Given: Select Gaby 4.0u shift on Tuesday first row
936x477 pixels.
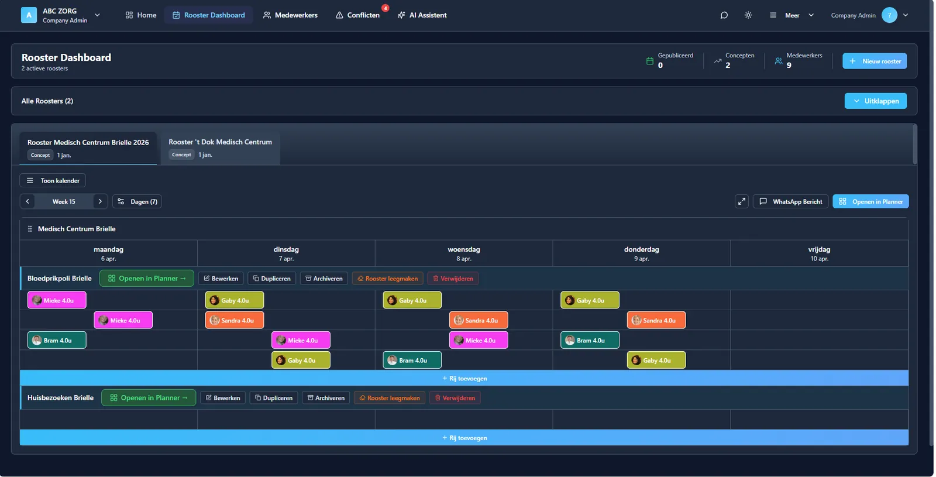Looking at the screenshot, I should tap(235, 300).
